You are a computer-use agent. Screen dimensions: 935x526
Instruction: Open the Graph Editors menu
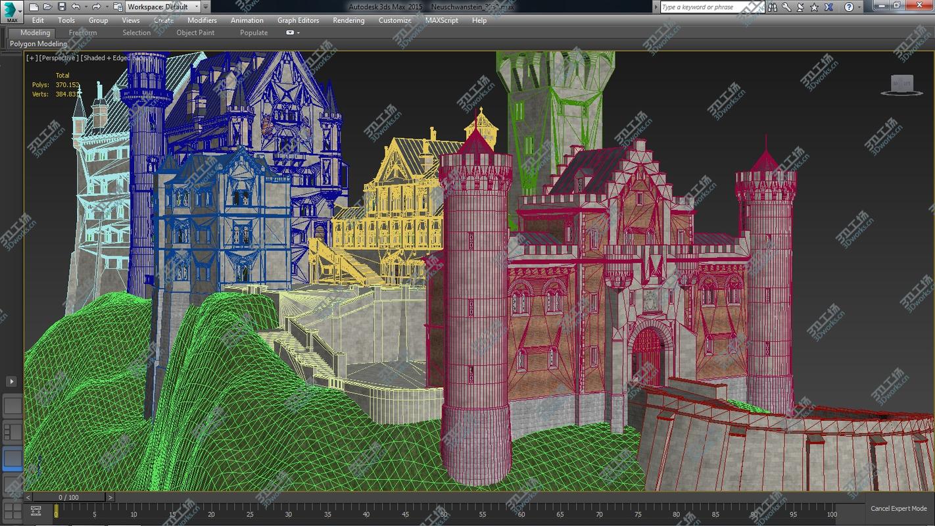(298, 20)
